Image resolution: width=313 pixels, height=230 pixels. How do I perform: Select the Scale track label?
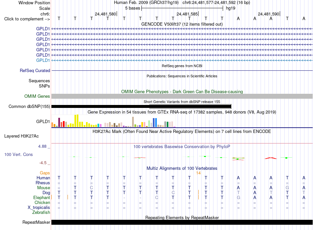(44, 8)
